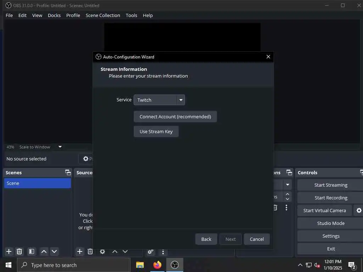This screenshot has width=363, height=272.
Task: Decrease transition duration with down arrow
Action: click(287, 199)
